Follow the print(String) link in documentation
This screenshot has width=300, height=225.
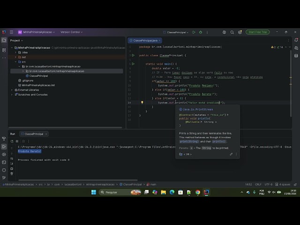coord(189,142)
